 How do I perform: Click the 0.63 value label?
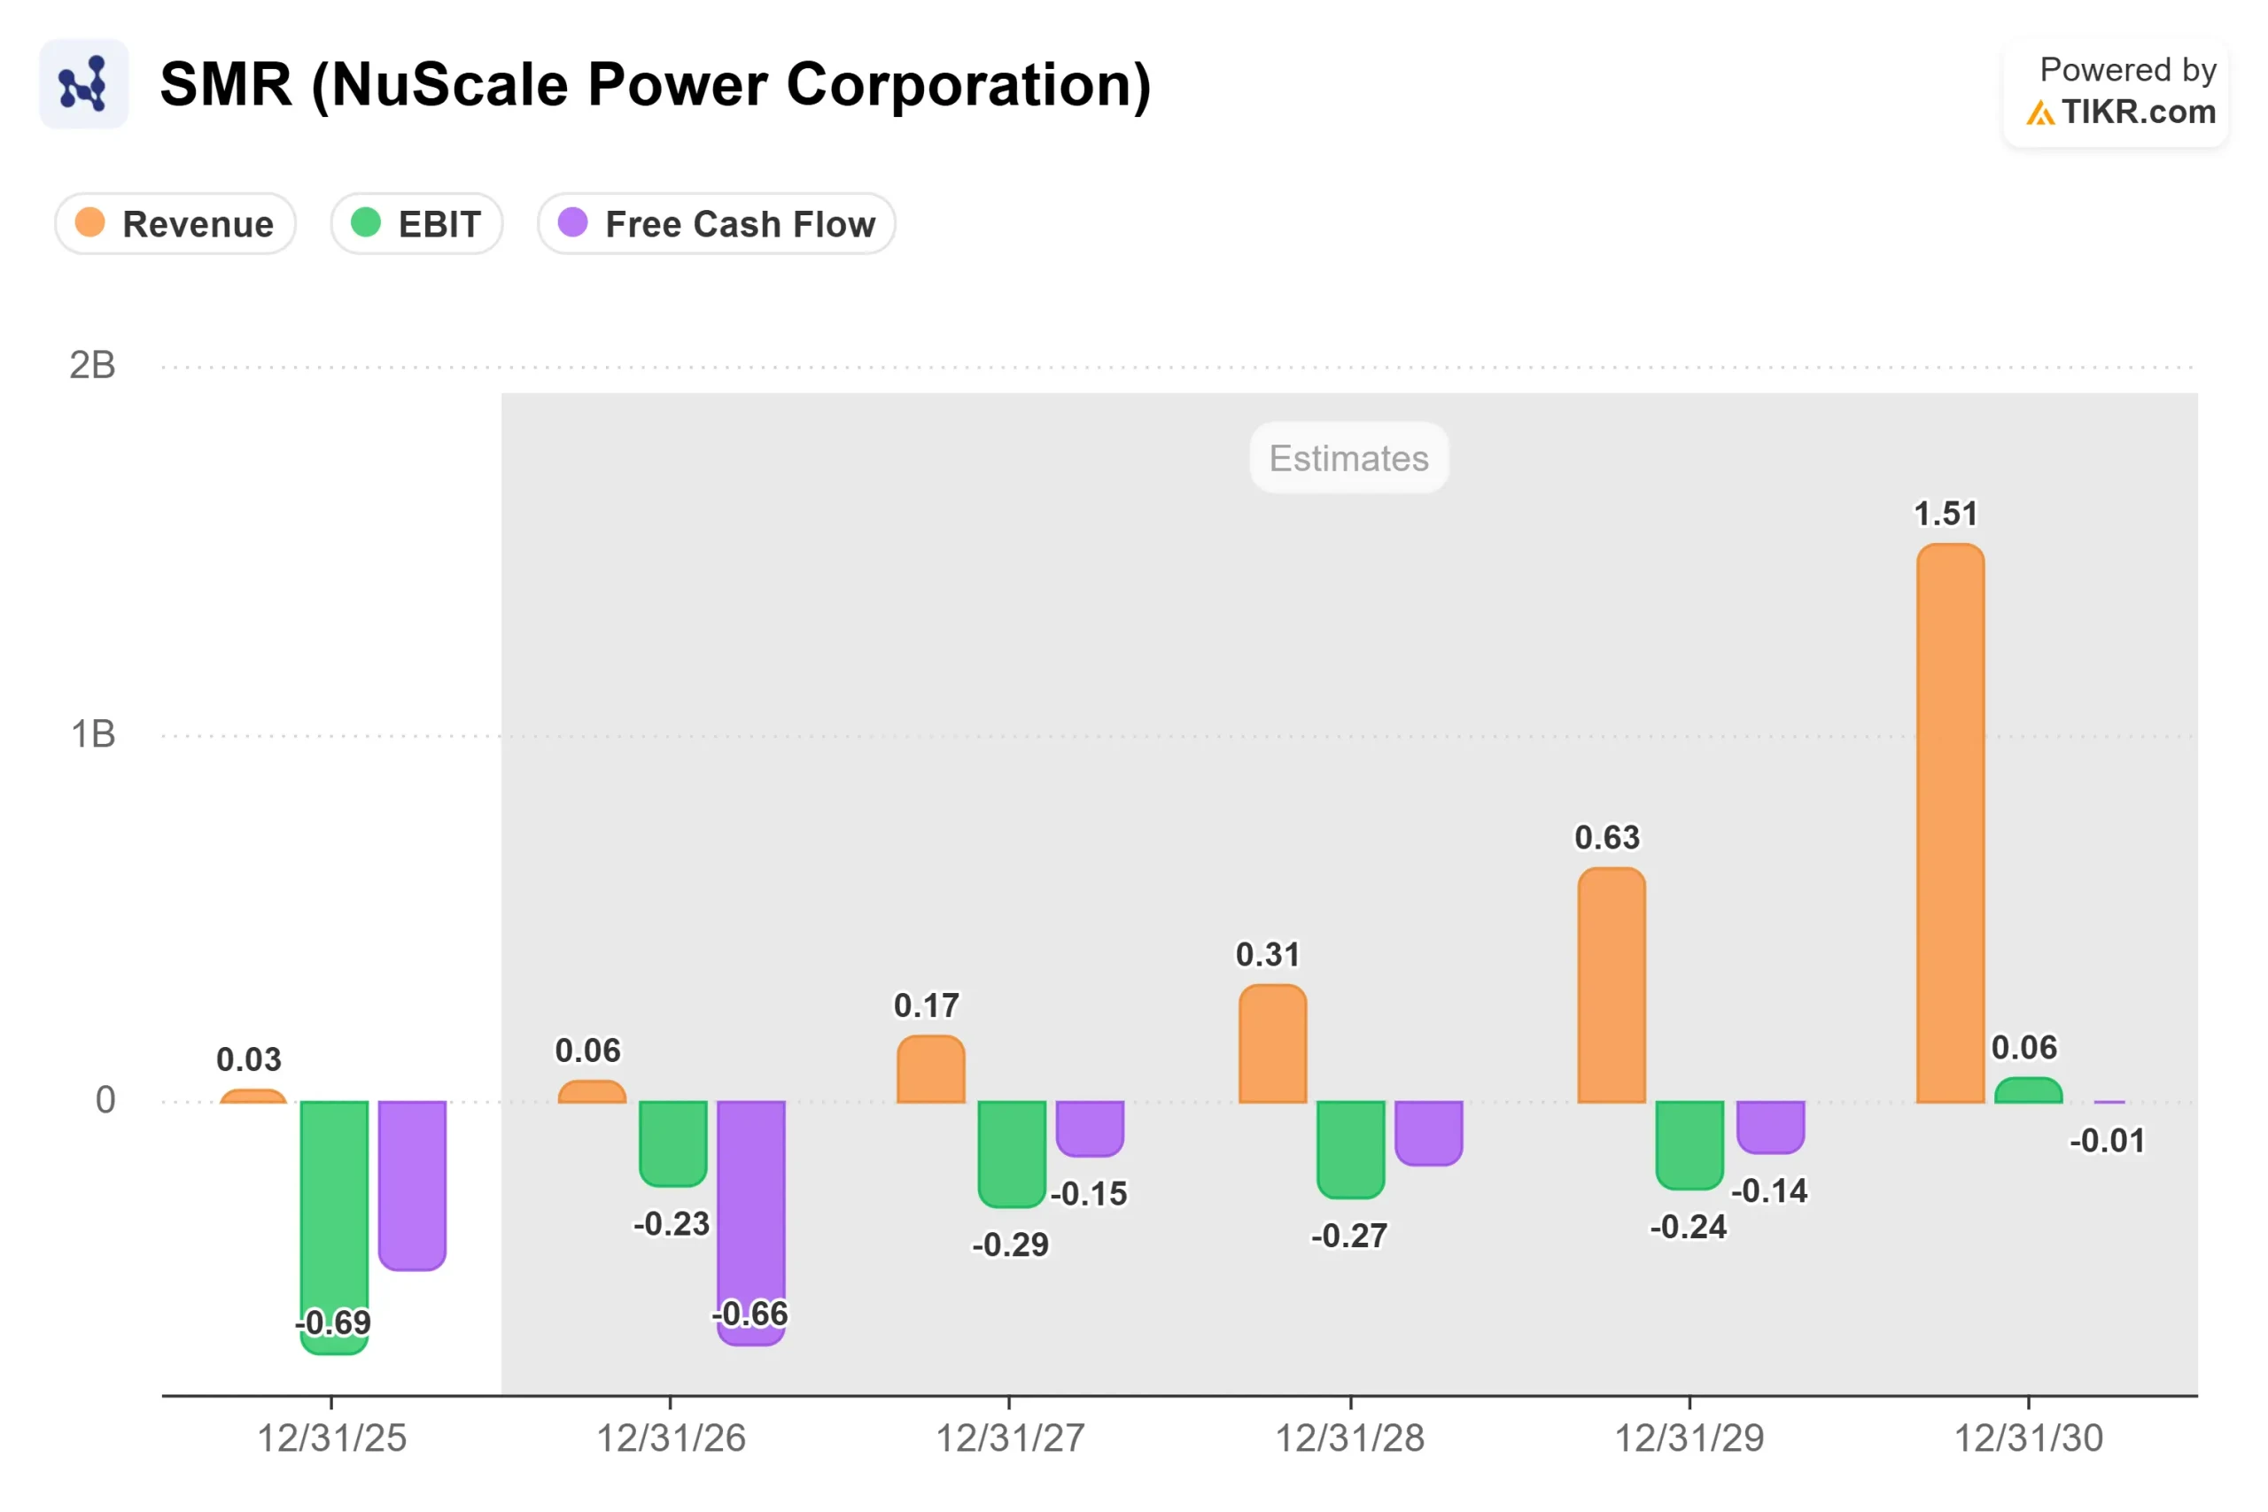click(1607, 838)
